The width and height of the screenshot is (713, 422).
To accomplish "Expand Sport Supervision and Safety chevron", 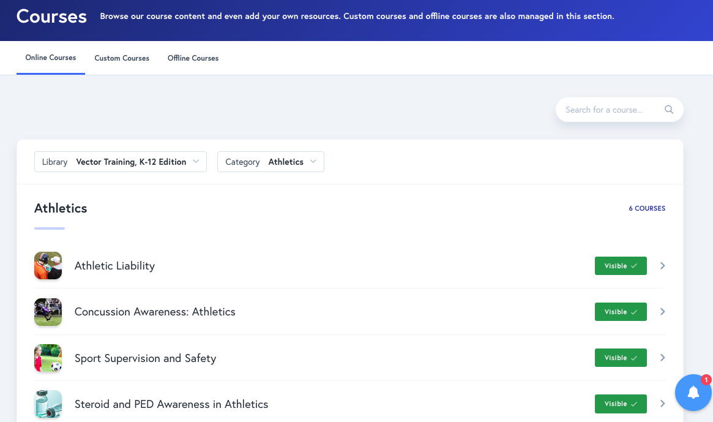I will pos(662,358).
